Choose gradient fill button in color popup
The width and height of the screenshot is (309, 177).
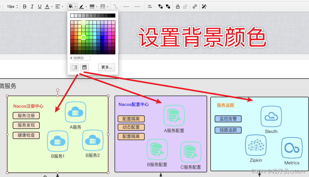[75, 67]
